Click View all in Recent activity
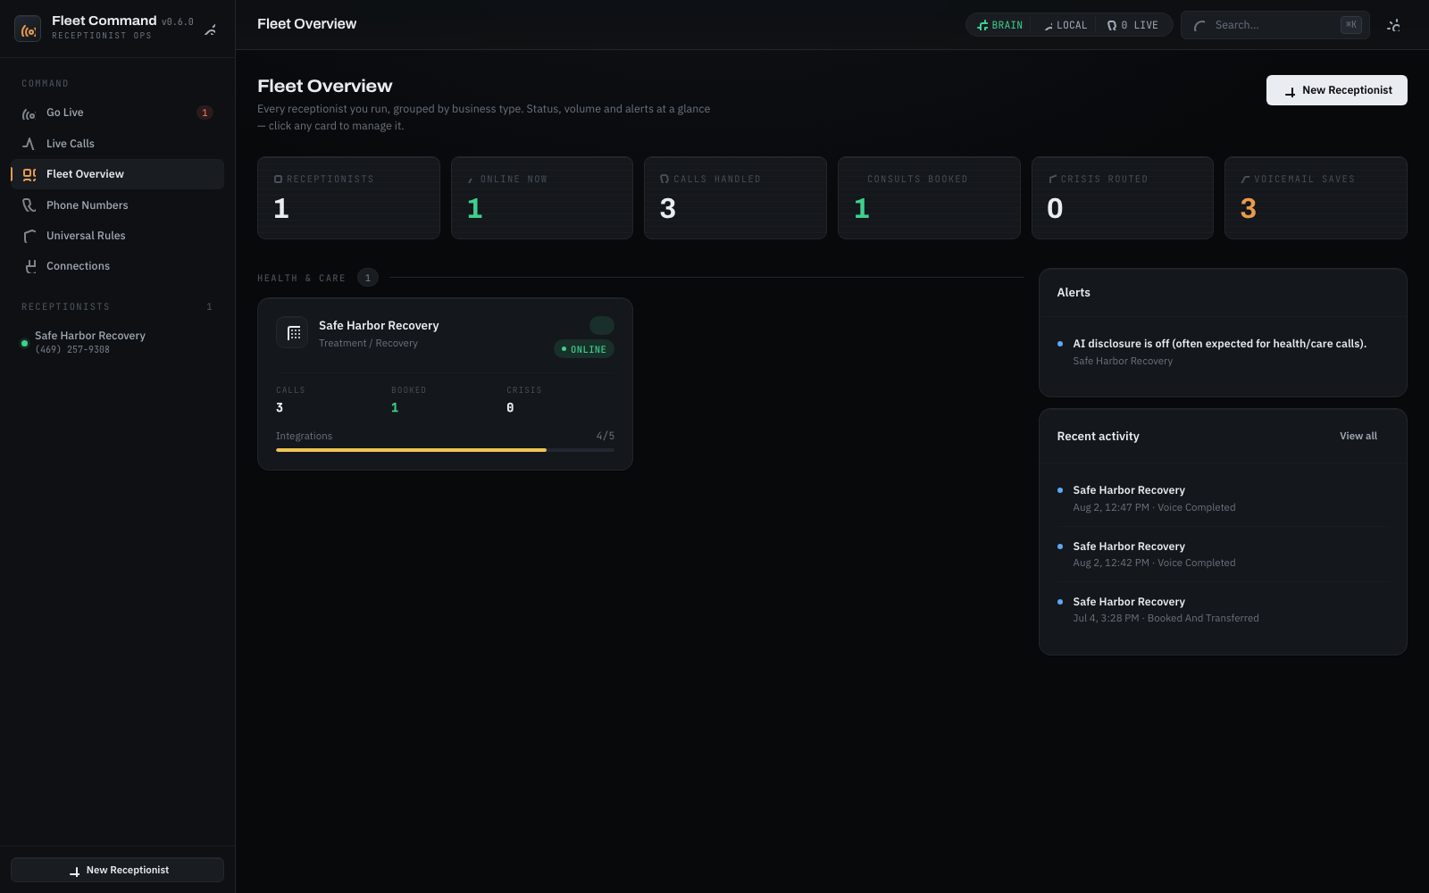The image size is (1429, 893). (1358, 436)
